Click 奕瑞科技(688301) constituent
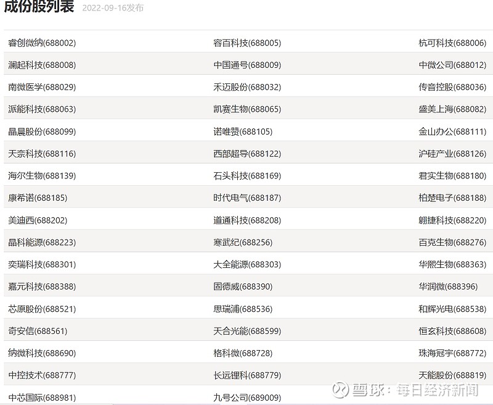The height and width of the screenshot is (405, 493). [x=42, y=264]
